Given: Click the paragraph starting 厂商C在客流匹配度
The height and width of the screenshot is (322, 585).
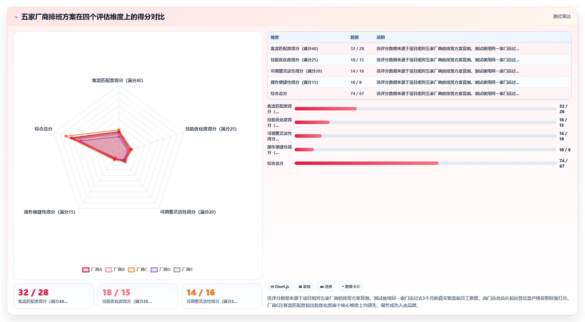Looking at the screenshot, I should pos(343,306).
